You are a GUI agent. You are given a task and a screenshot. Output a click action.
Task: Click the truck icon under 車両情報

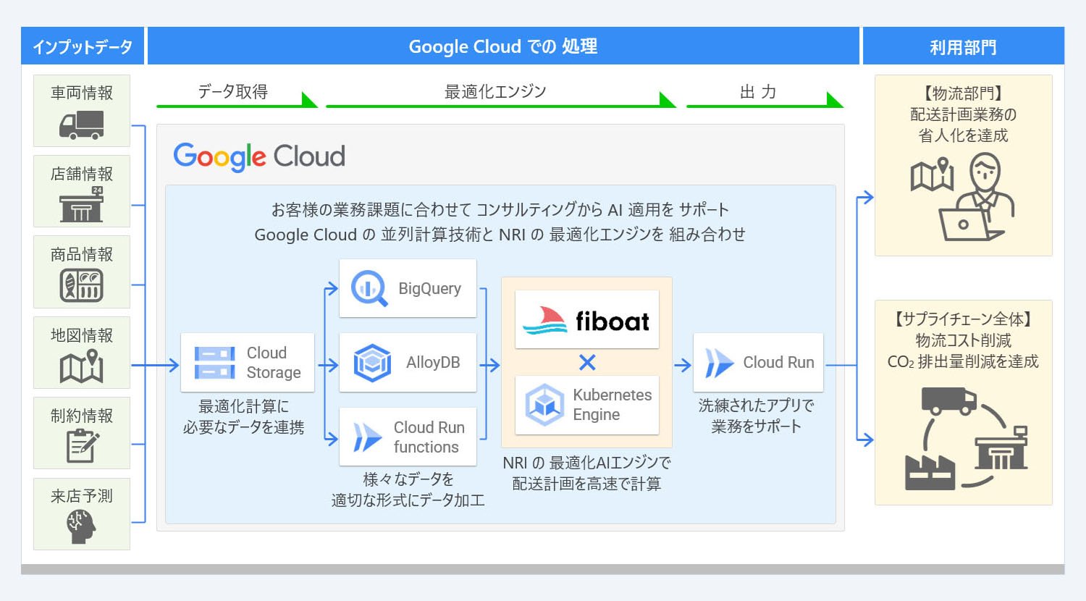tap(81, 125)
